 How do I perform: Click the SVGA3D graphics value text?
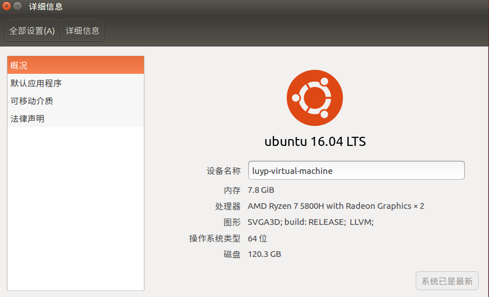311,222
